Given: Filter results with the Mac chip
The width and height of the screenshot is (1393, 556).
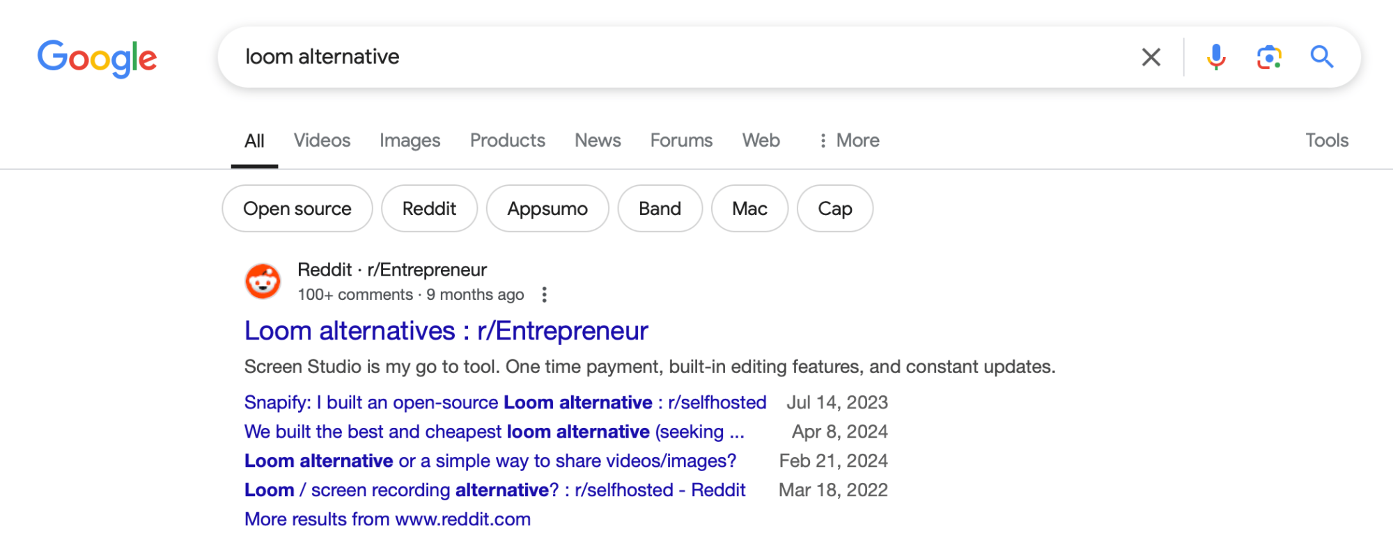Looking at the screenshot, I should (x=749, y=209).
